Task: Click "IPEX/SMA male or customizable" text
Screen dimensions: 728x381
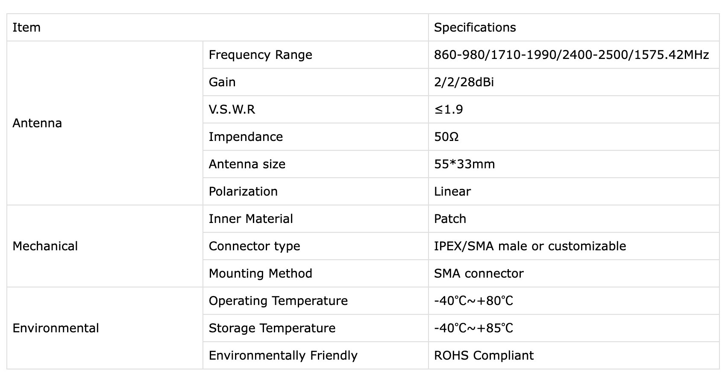Action: coord(530,246)
